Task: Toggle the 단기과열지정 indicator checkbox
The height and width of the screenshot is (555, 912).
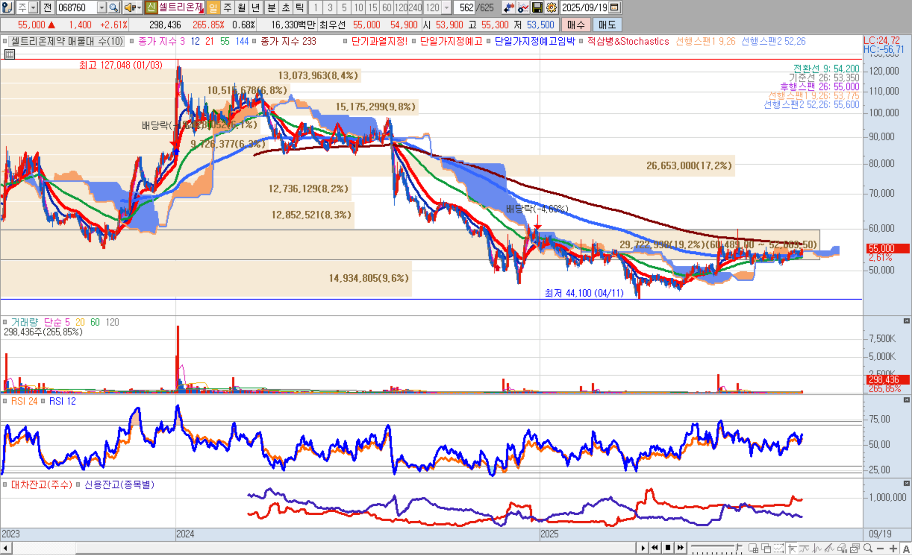Action: [345, 41]
